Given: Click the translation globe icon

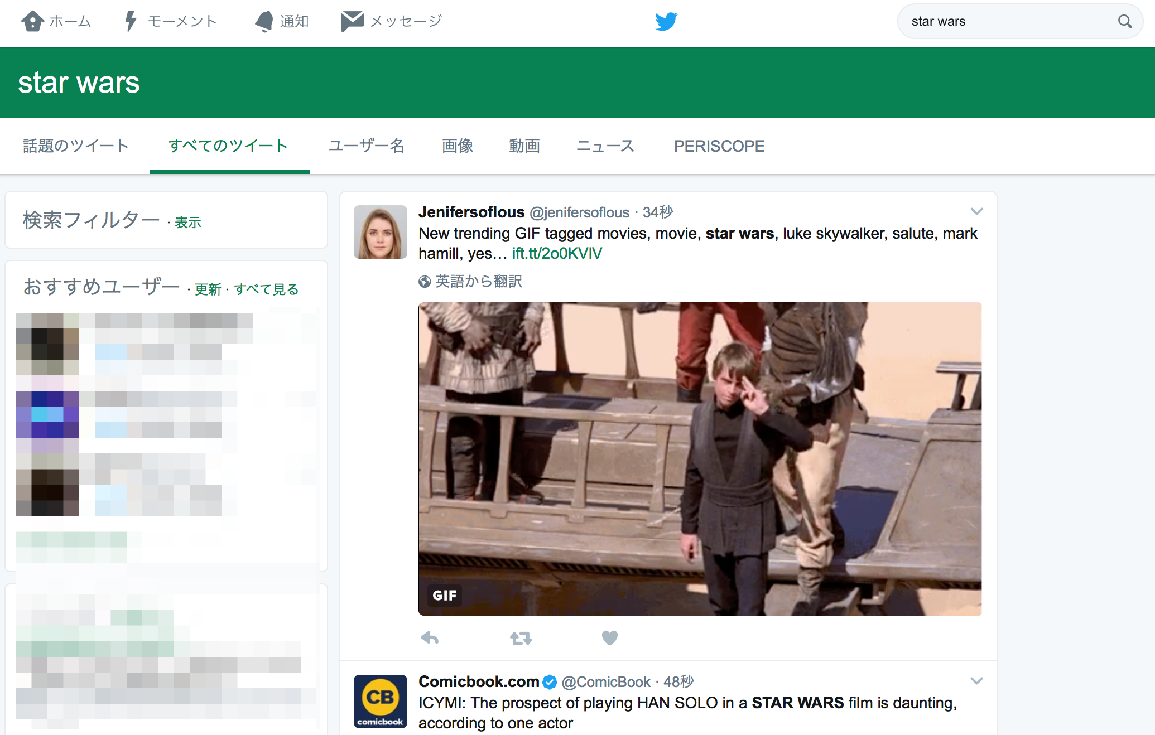Looking at the screenshot, I should coord(425,282).
